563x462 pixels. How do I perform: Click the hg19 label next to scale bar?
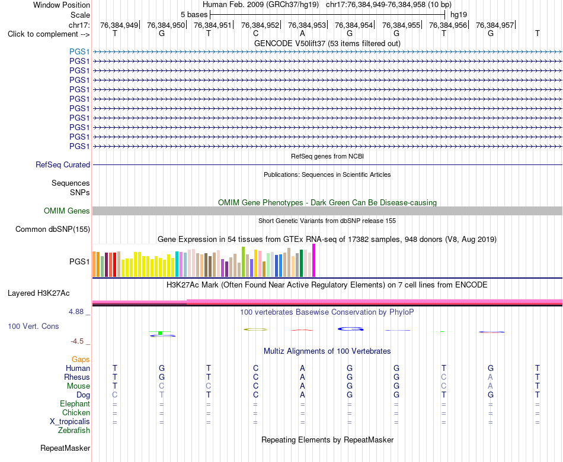coord(459,15)
